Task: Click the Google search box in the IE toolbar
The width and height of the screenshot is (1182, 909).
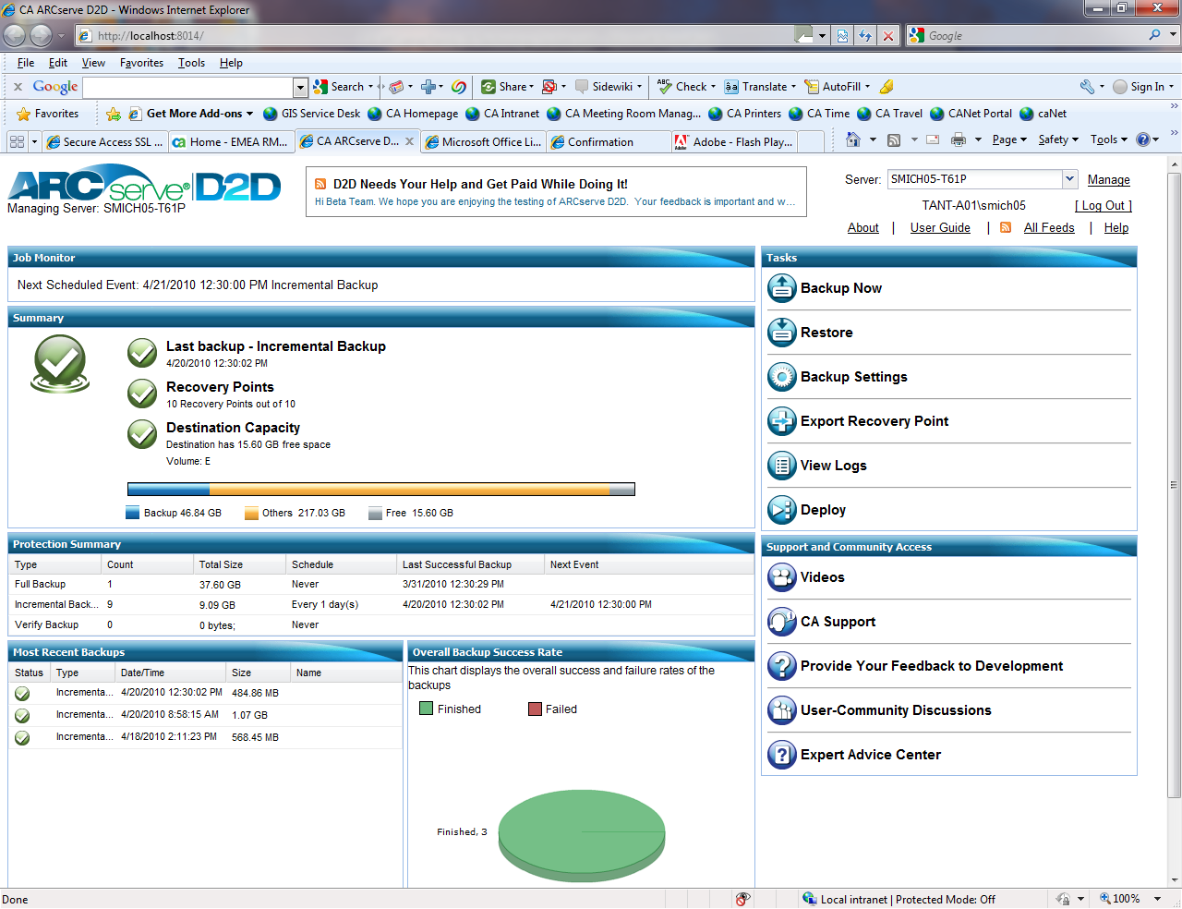Action: [x=188, y=87]
